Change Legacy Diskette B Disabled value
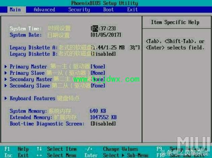Viewport: 212px width, 158px height. pyautogui.click(x=103, y=54)
